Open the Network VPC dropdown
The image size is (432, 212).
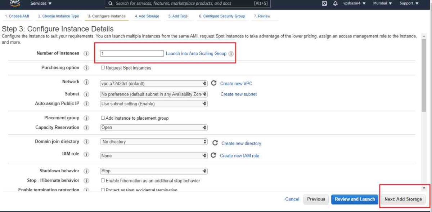point(154,84)
